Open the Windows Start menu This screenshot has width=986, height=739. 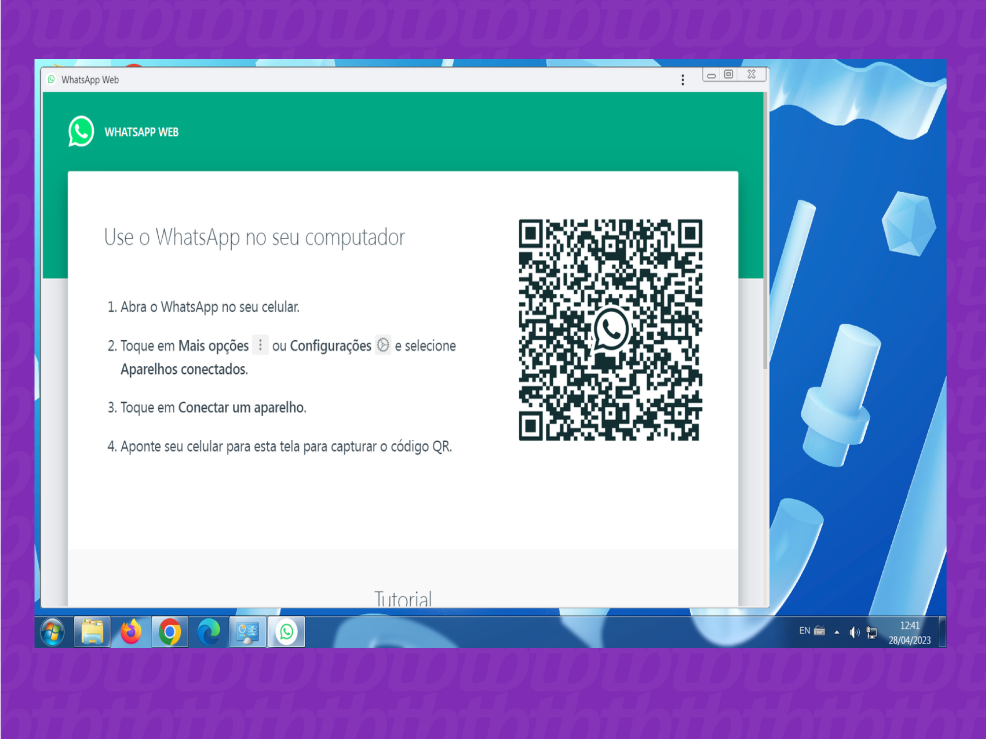(x=52, y=632)
